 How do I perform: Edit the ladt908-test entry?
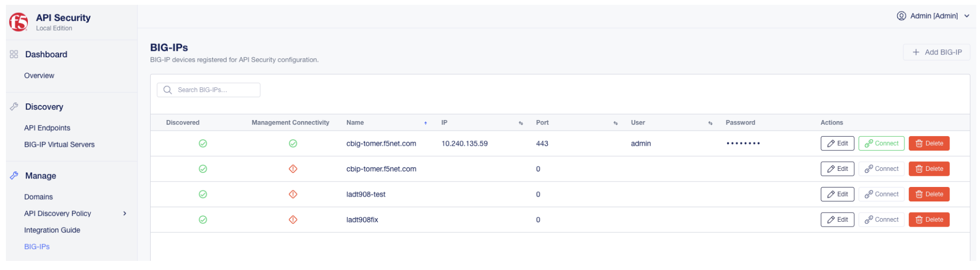pos(837,194)
